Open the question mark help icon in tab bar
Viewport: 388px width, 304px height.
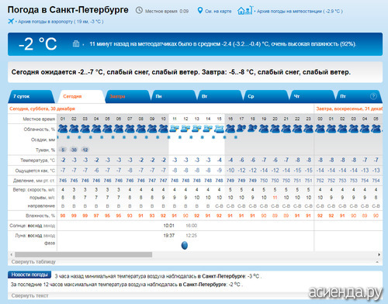click(x=373, y=96)
